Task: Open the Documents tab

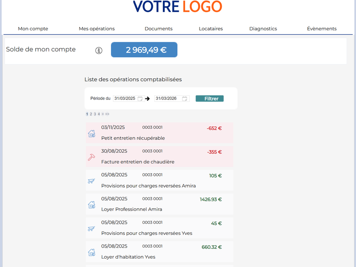Action: tap(158, 29)
